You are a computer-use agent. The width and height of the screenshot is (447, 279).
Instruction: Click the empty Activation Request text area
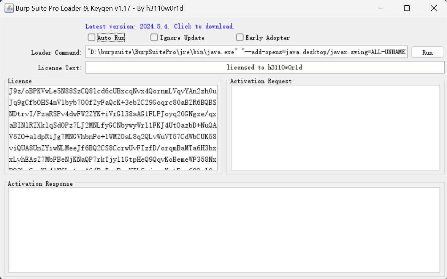(x=336, y=128)
